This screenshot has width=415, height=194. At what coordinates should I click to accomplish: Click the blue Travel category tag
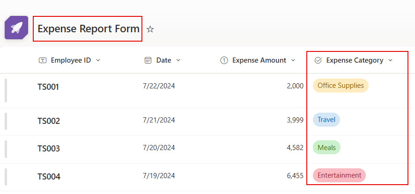click(326, 120)
